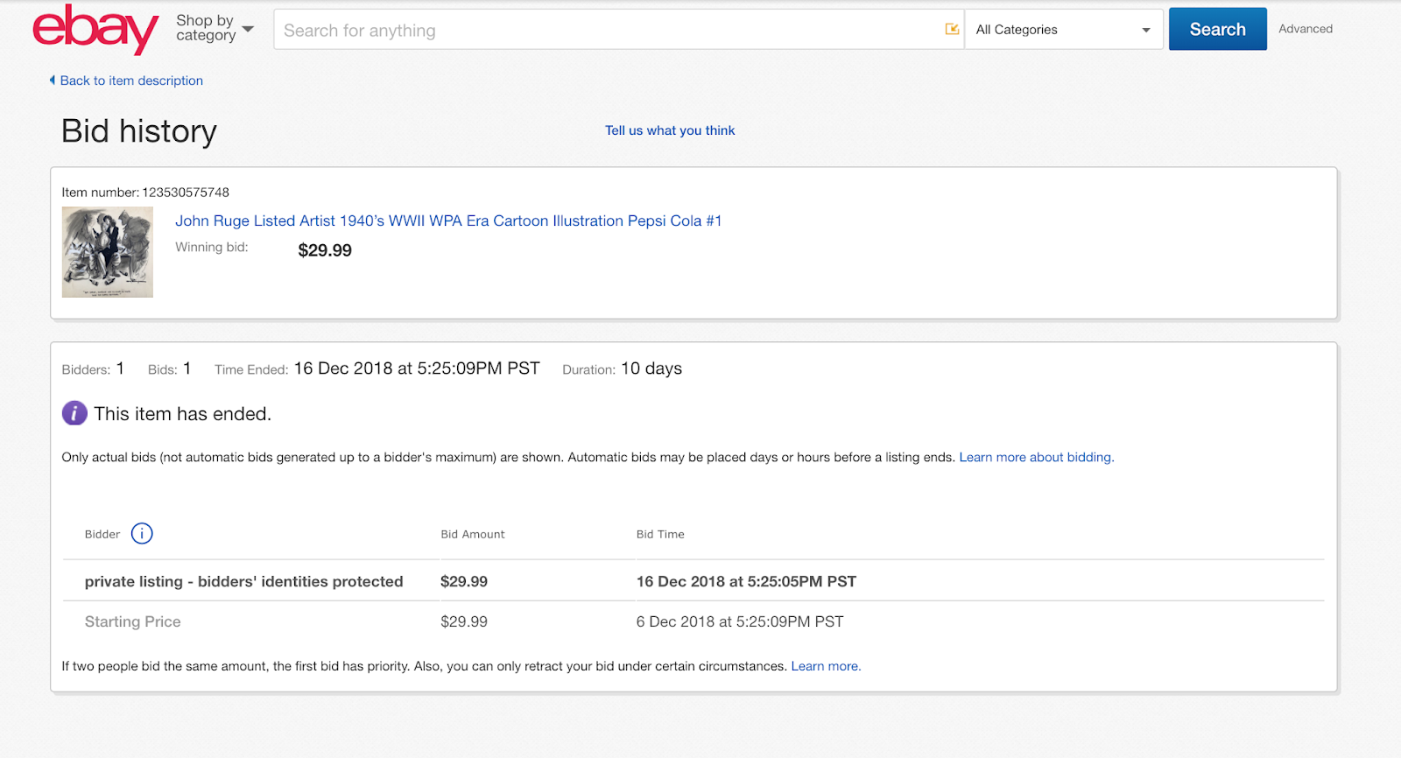This screenshot has height=758, width=1401.
Task: Open the John Ruge Listed Artist item title
Action: point(448,221)
